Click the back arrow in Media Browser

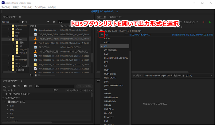[23, 22]
